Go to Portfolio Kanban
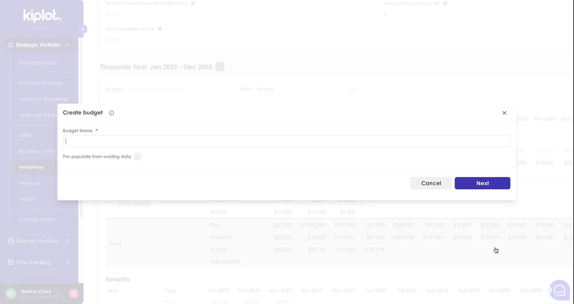 pyautogui.click(x=41, y=83)
